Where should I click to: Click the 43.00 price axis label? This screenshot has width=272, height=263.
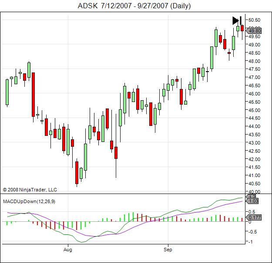[254, 143]
